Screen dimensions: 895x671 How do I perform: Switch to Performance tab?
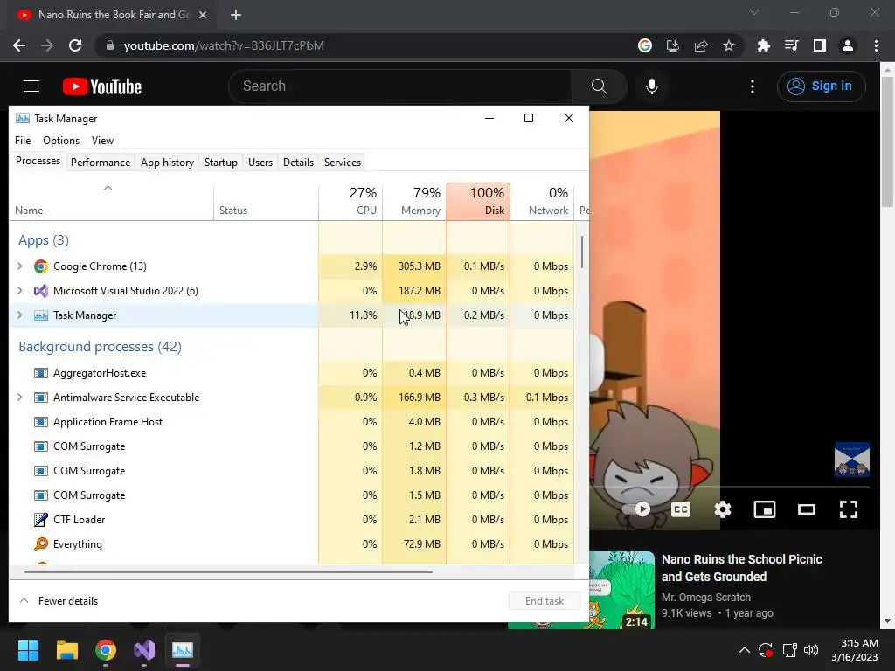[x=101, y=163]
